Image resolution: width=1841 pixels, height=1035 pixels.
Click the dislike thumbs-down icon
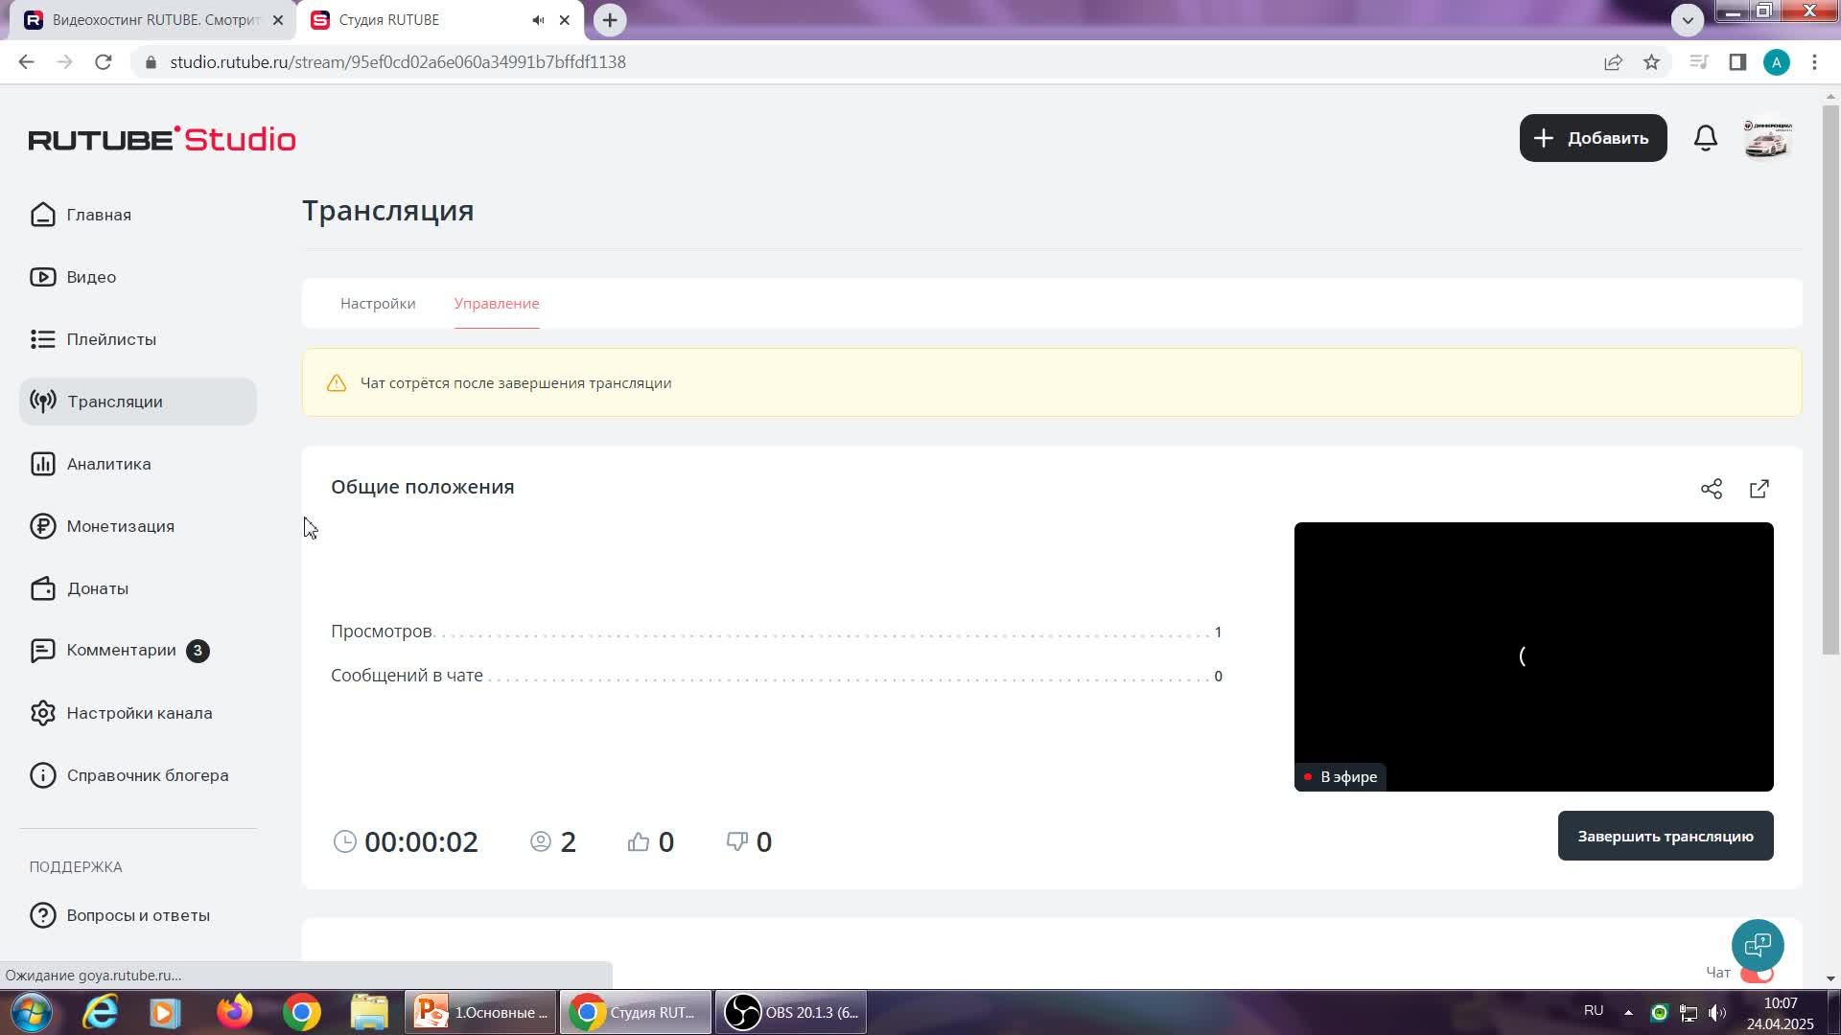(736, 841)
